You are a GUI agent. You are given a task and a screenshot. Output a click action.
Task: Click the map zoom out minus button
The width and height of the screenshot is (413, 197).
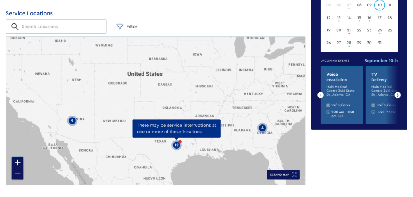pos(17,174)
